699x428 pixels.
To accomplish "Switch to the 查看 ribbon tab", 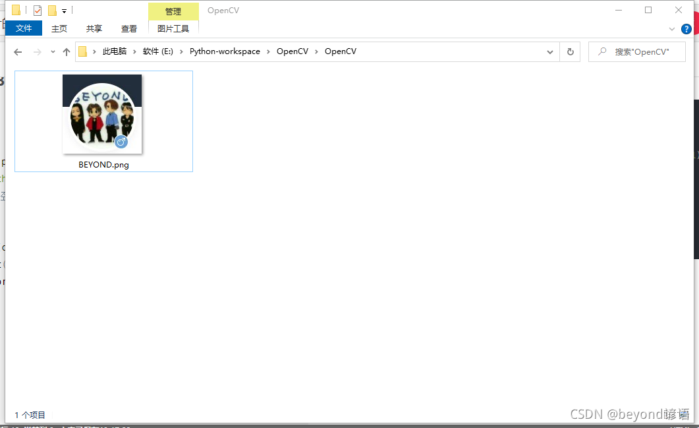I will point(129,28).
